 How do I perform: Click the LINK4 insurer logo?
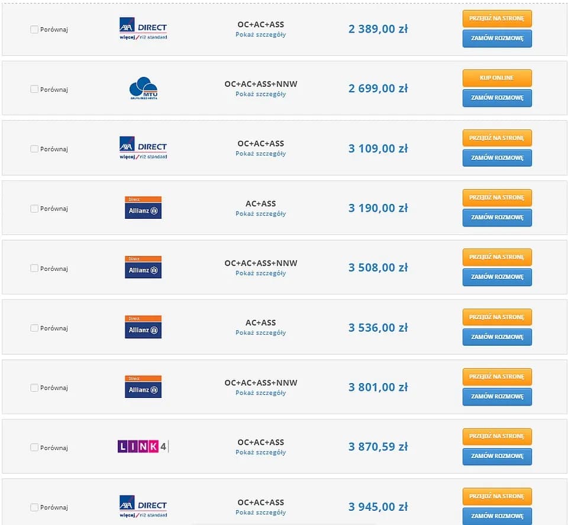point(142,446)
